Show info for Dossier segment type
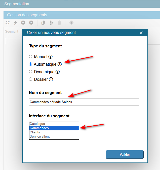 51,79
